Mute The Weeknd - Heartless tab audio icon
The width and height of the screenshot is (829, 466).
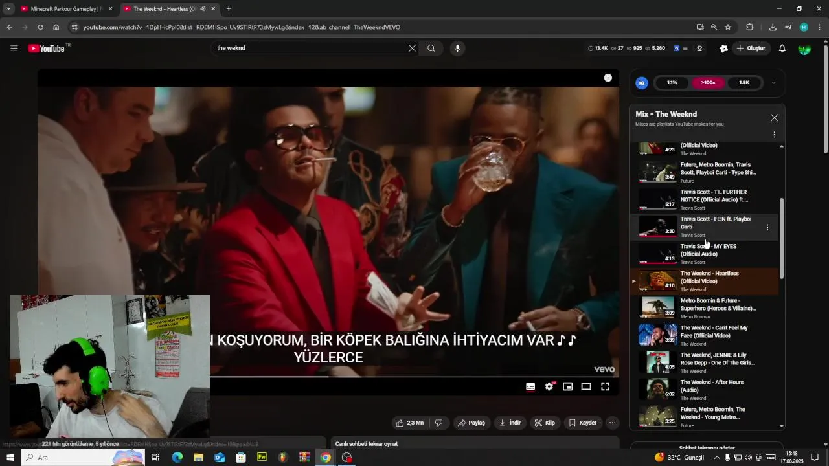tap(203, 9)
